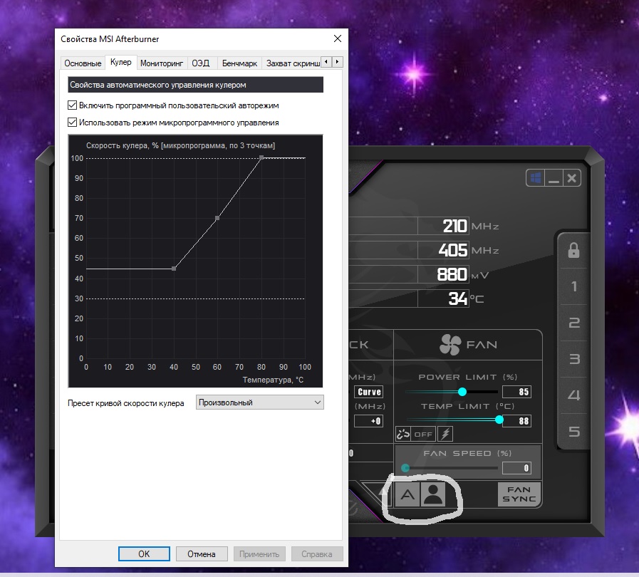Image resolution: width=639 pixels, height=577 pixels.
Task: Close the Afterburner skin window
Action: point(572,178)
